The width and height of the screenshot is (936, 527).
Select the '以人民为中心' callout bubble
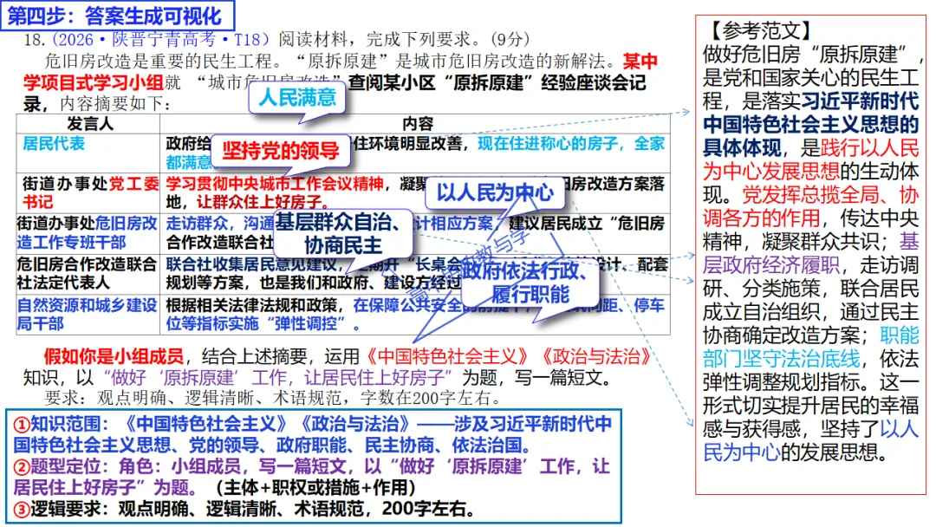tap(495, 192)
